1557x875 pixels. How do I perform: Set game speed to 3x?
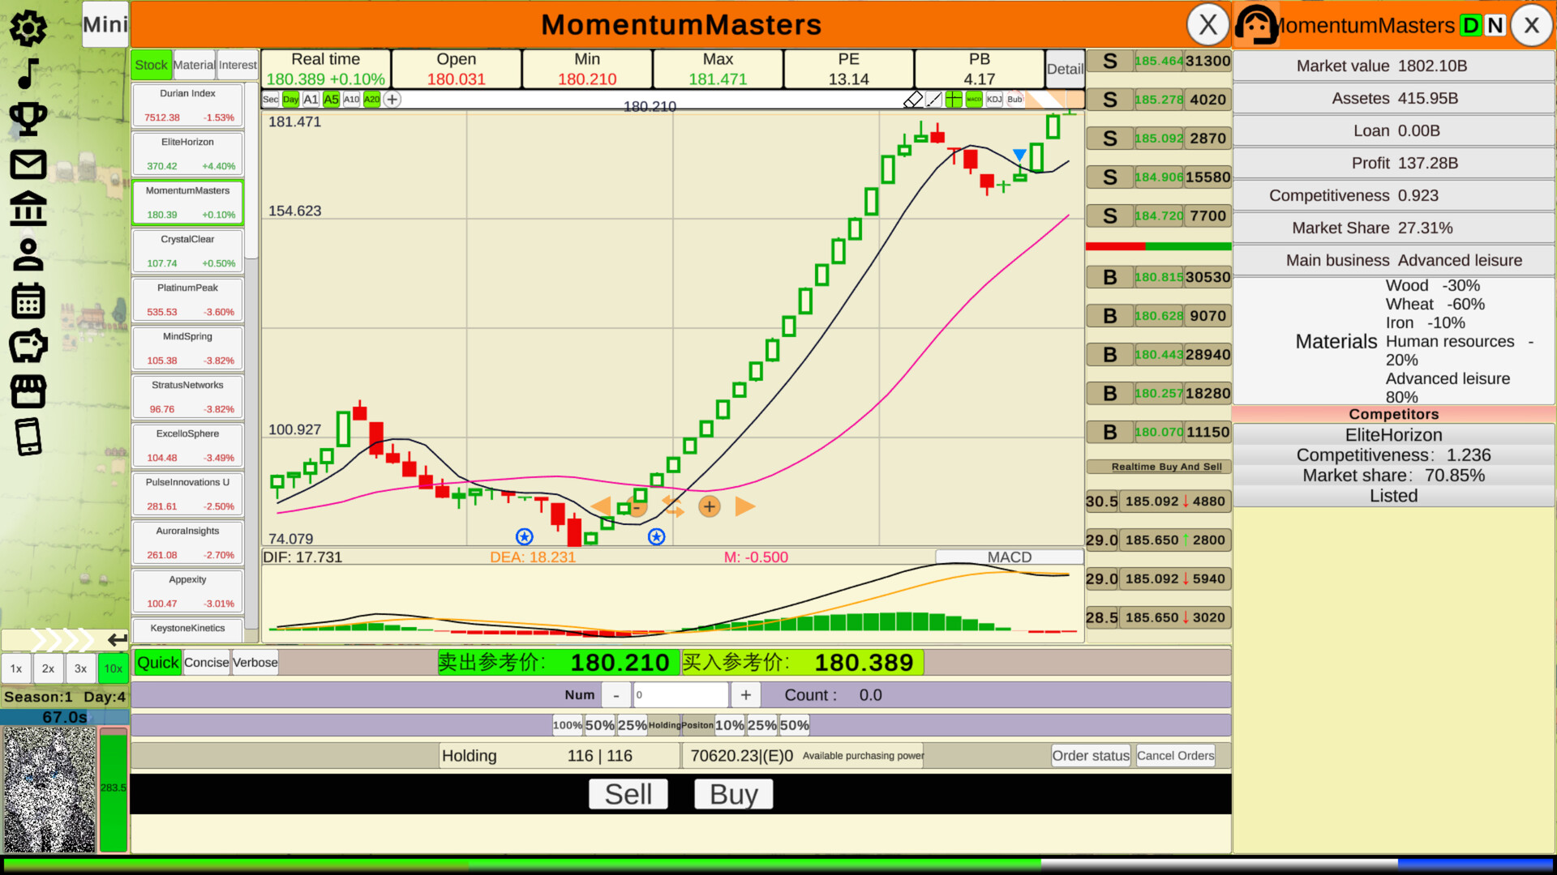click(80, 669)
